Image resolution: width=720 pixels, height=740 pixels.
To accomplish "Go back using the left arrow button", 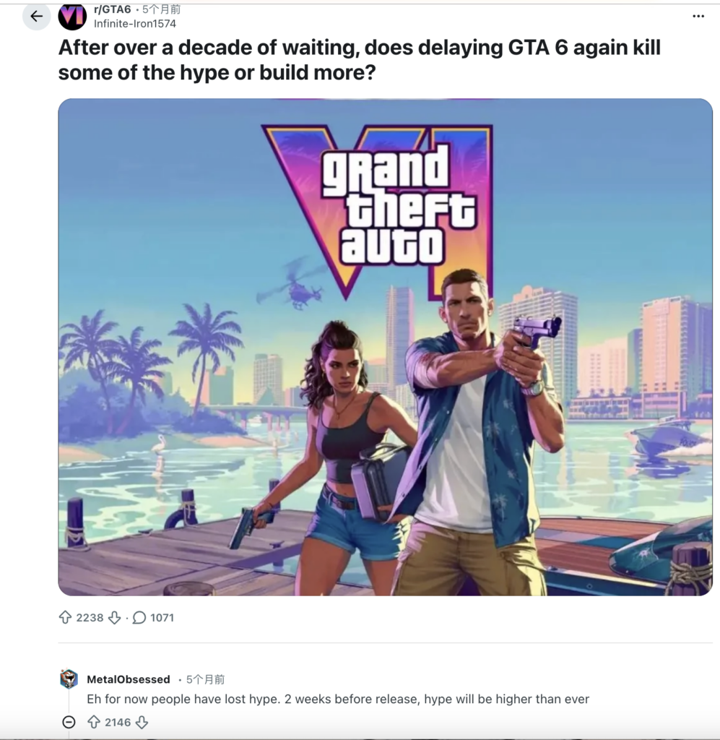I will [x=36, y=17].
